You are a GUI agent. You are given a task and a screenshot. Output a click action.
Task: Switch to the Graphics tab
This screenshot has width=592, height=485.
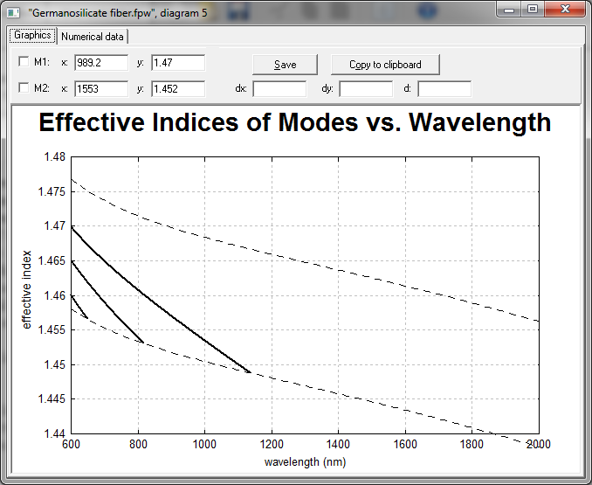pyautogui.click(x=32, y=36)
